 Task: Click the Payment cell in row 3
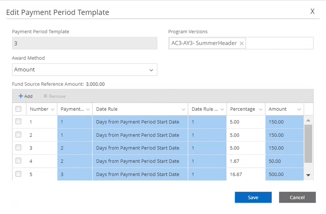75,148
